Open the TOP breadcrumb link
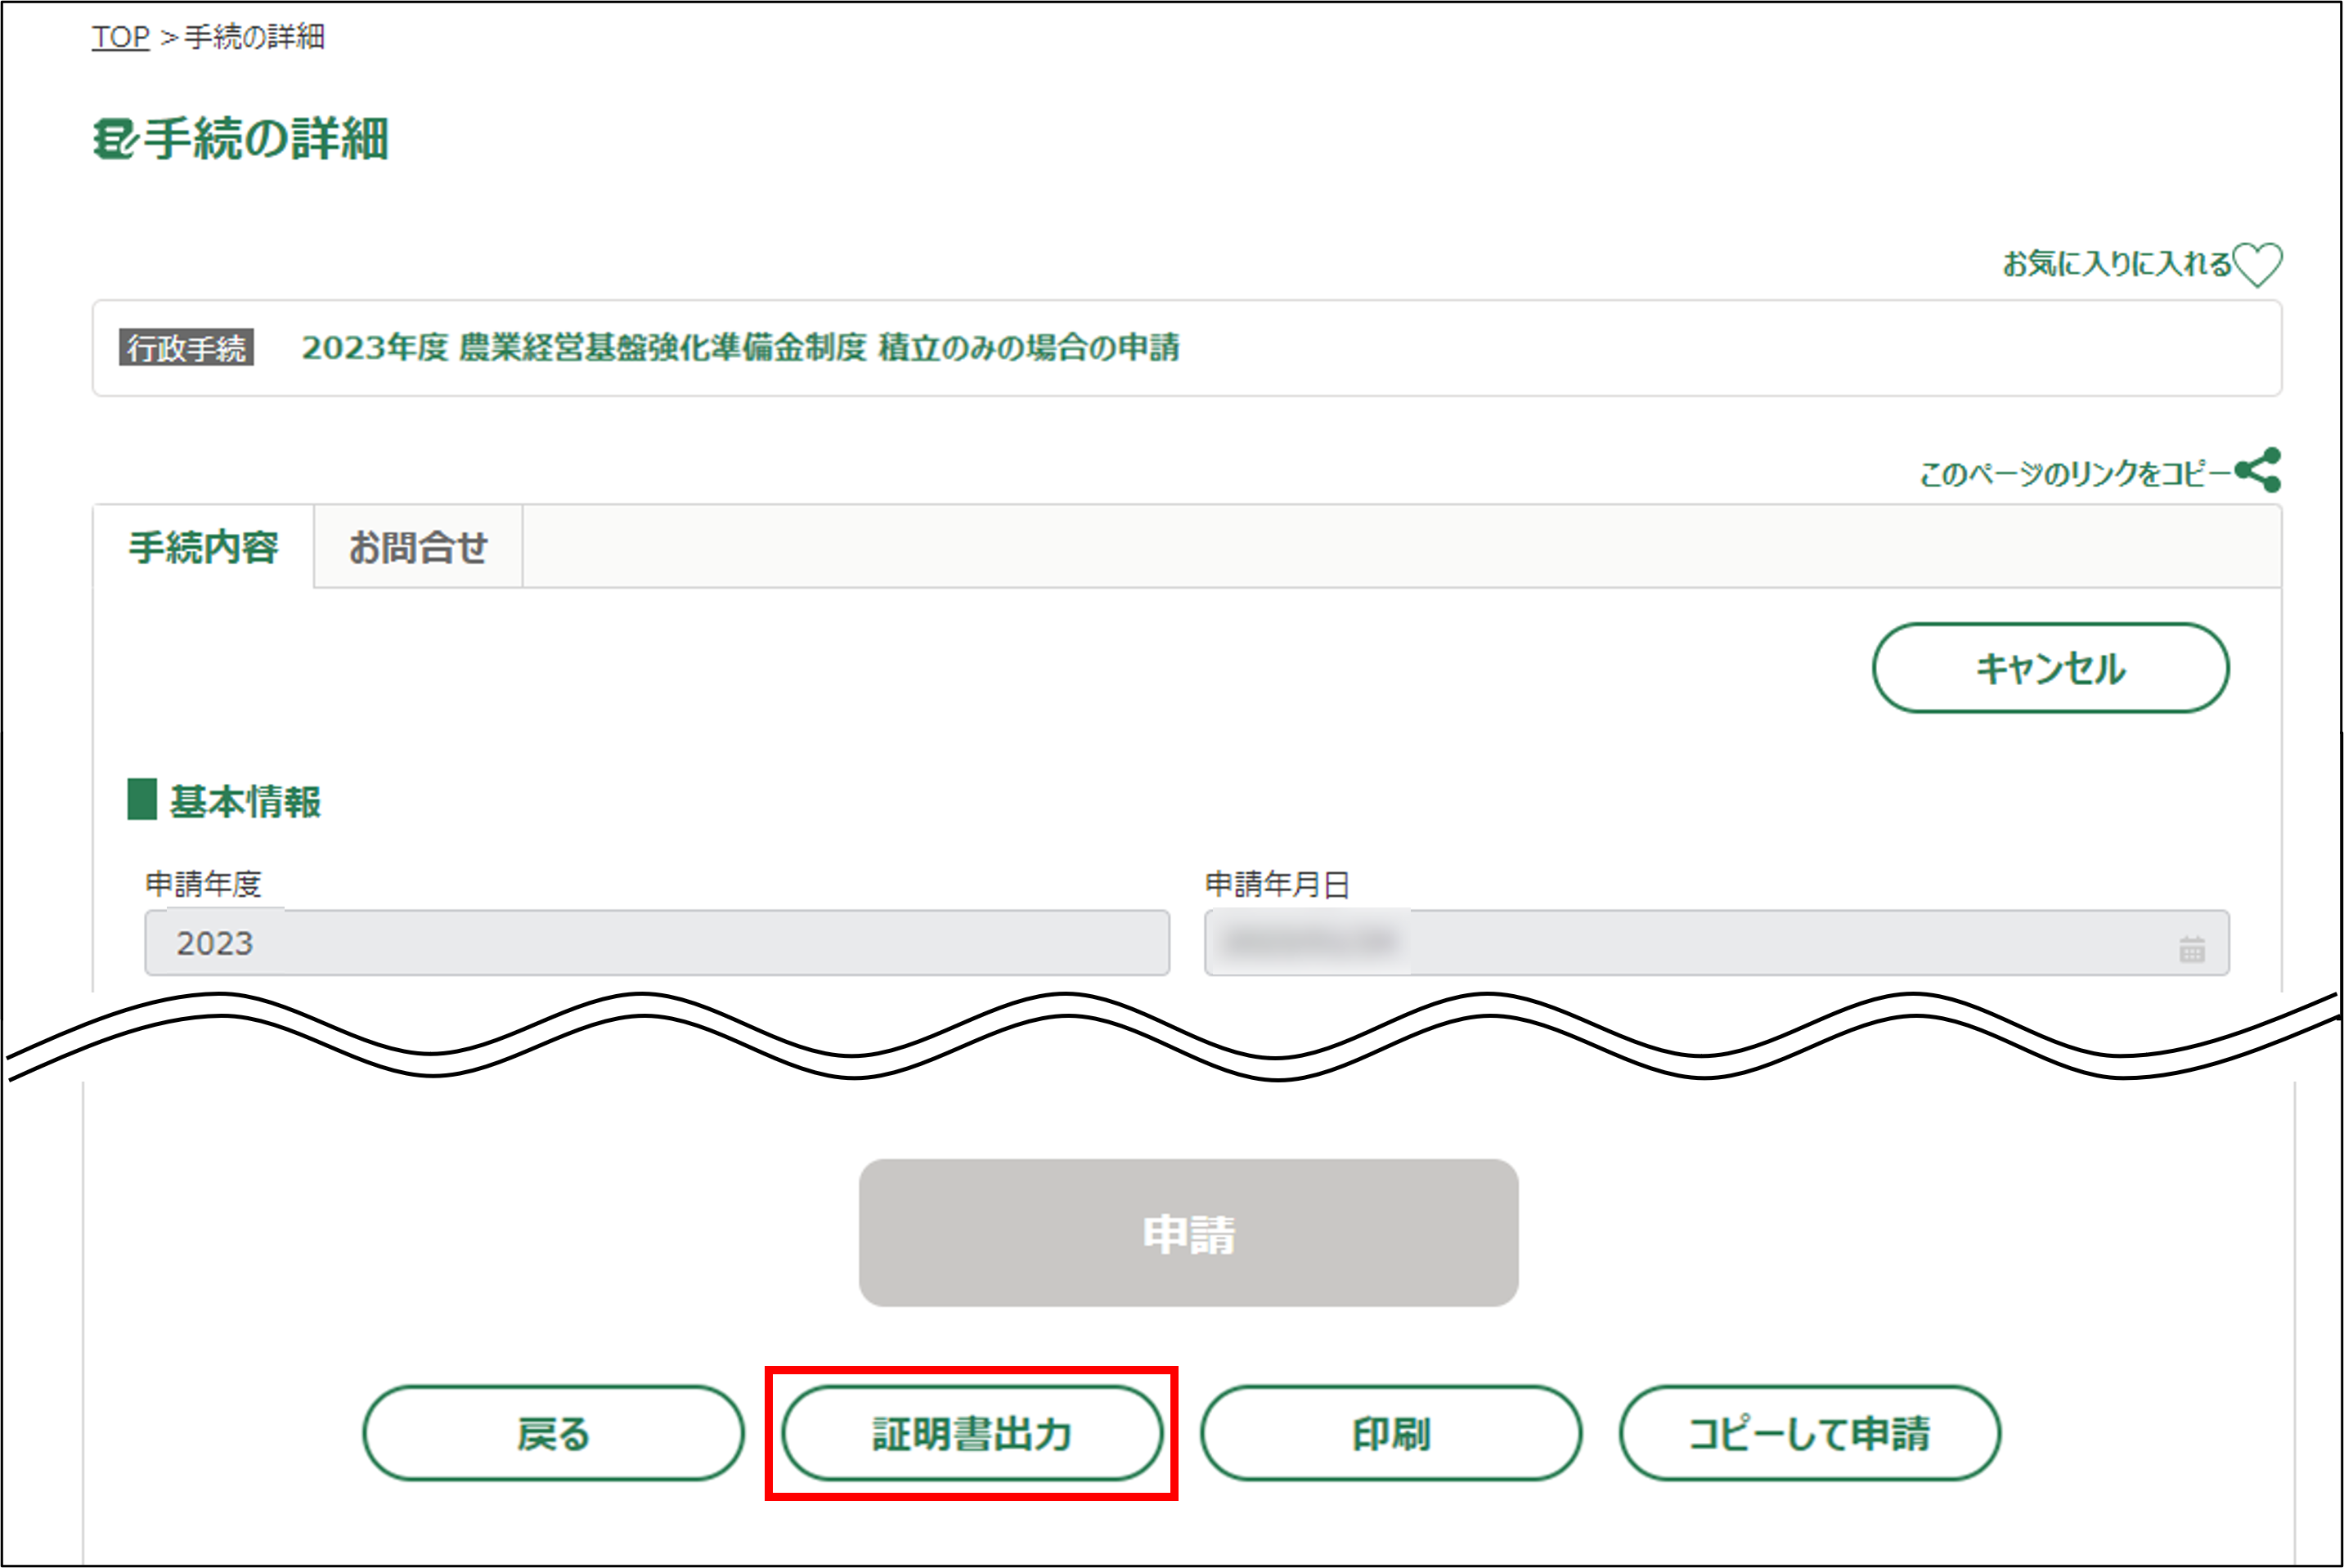The height and width of the screenshot is (1568, 2344). (120, 37)
